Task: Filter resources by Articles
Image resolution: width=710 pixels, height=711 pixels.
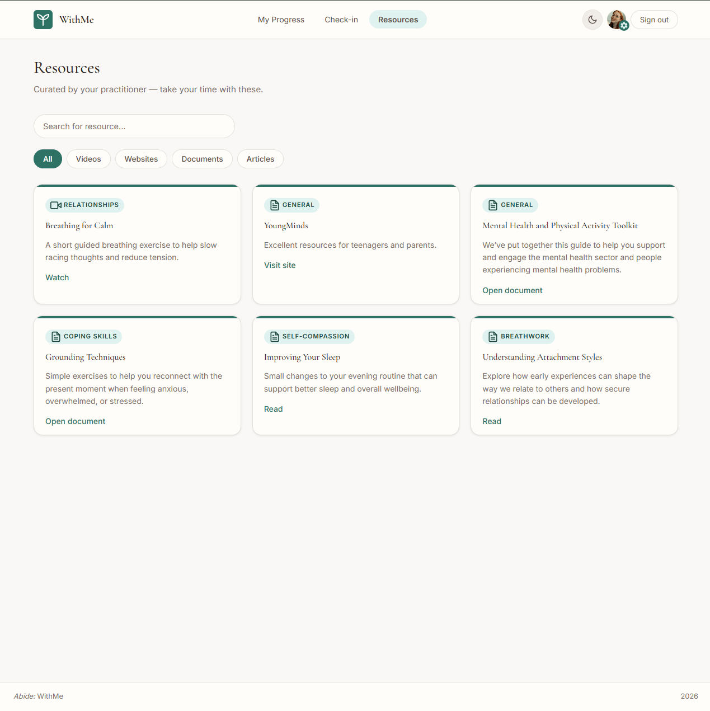Action: pos(260,159)
